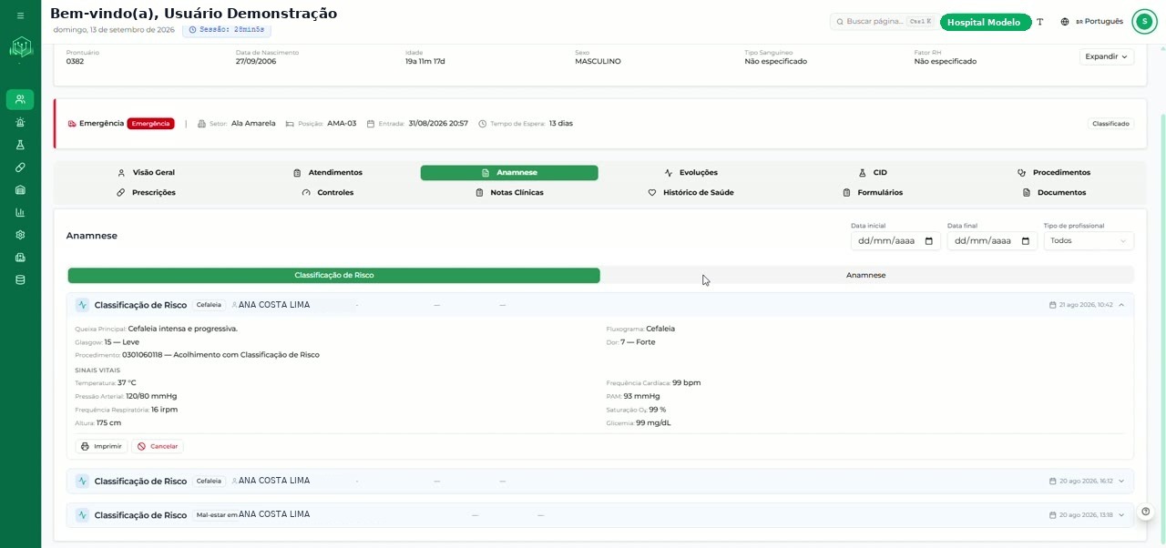Open the hospital building sidebar icon
This screenshot has width=1166, height=548.
pyautogui.click(x=20, y=258)
